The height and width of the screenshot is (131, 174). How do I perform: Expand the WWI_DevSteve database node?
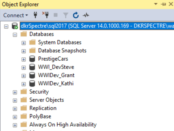pos(24,68)
